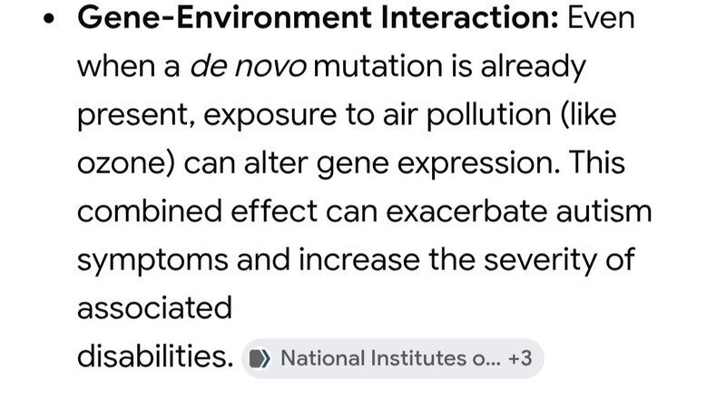The width and height of the screenshot is (726, 408).
Task: Click the word 'disabilities.' before citation chip
Action: (x=155, y=356)
